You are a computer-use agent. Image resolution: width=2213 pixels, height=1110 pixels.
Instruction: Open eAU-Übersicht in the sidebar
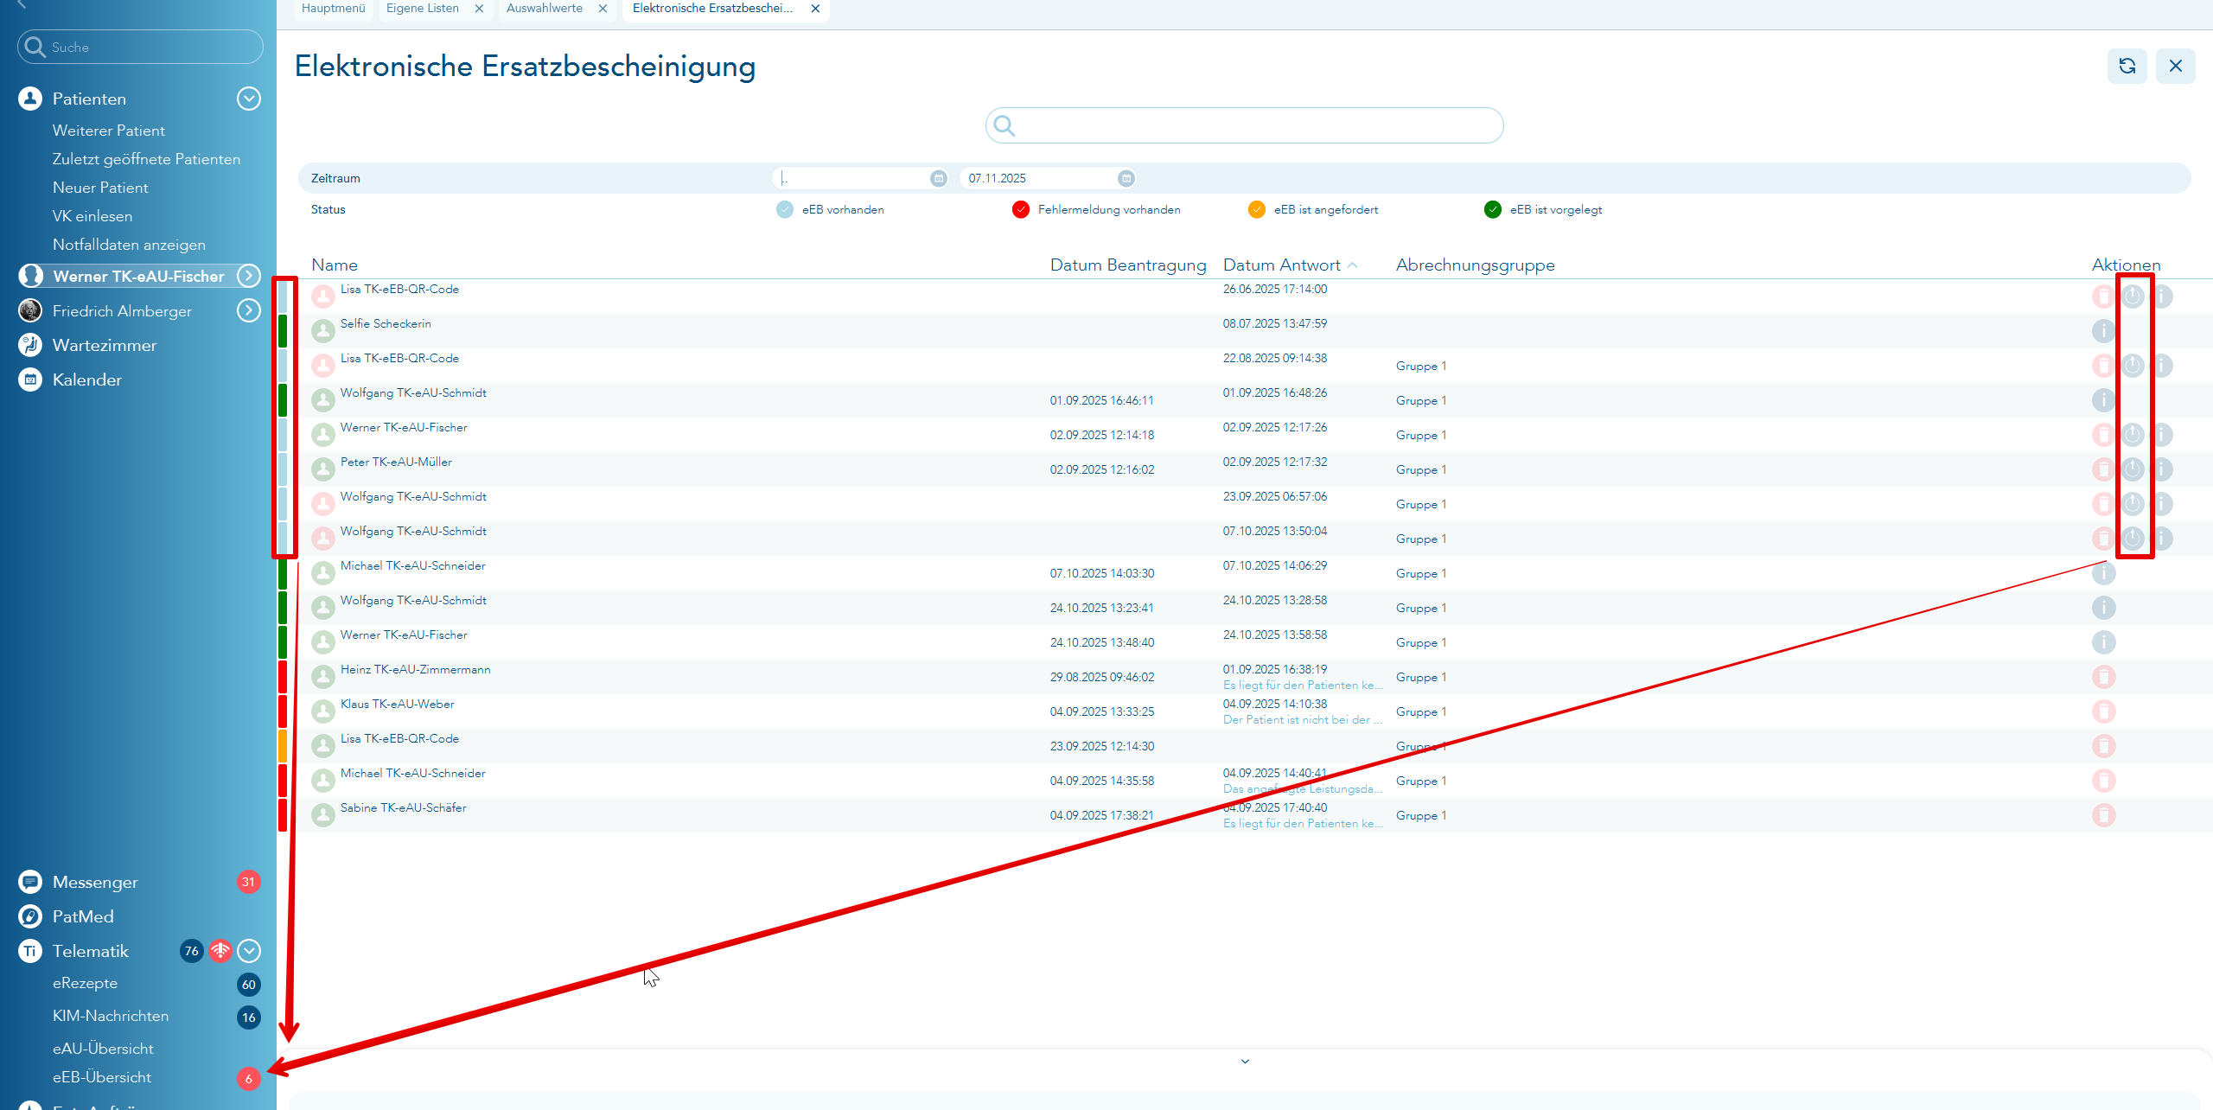pos(103,1049)
